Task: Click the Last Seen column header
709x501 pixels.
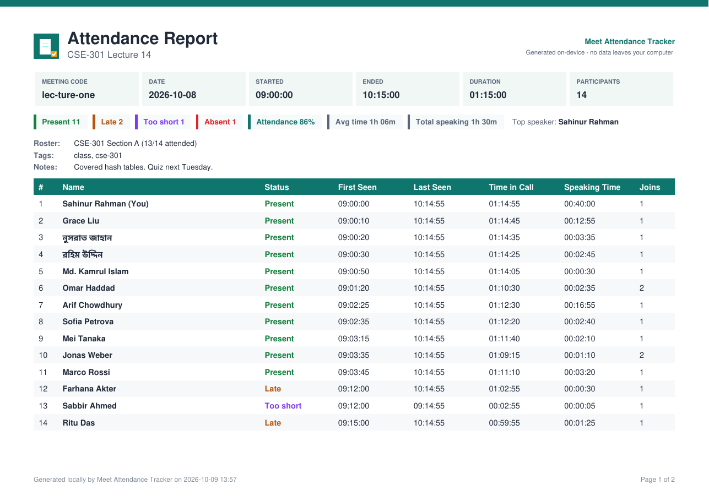Action: tap(432, 187)
